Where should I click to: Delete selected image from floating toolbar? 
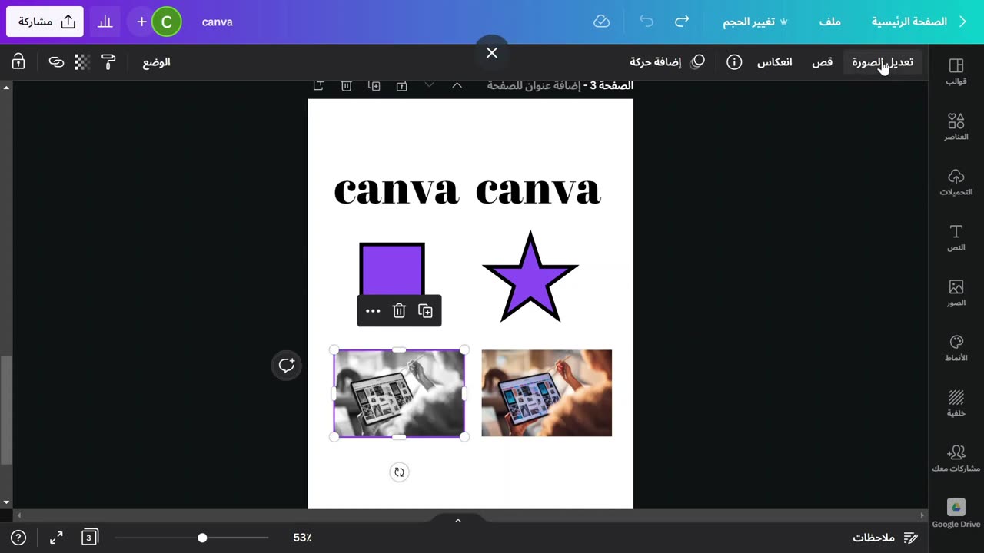click(x=398, y=310)
